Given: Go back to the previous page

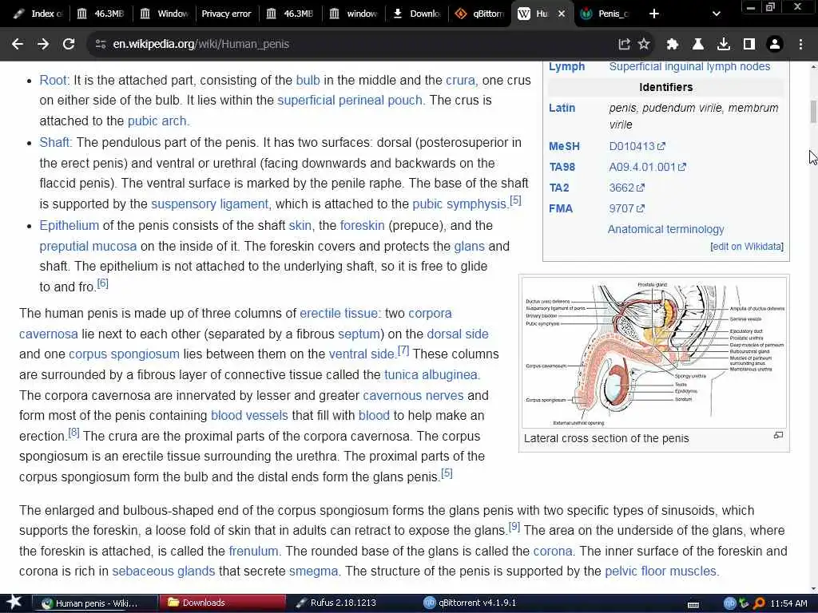Looking at the screenshot, I should 18,45.
